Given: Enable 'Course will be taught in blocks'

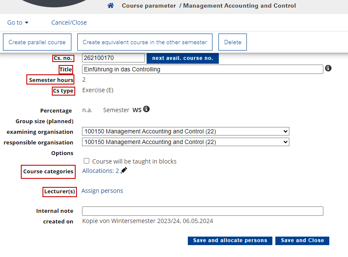Looking at the screenshot, I should (x=86, y=161).
